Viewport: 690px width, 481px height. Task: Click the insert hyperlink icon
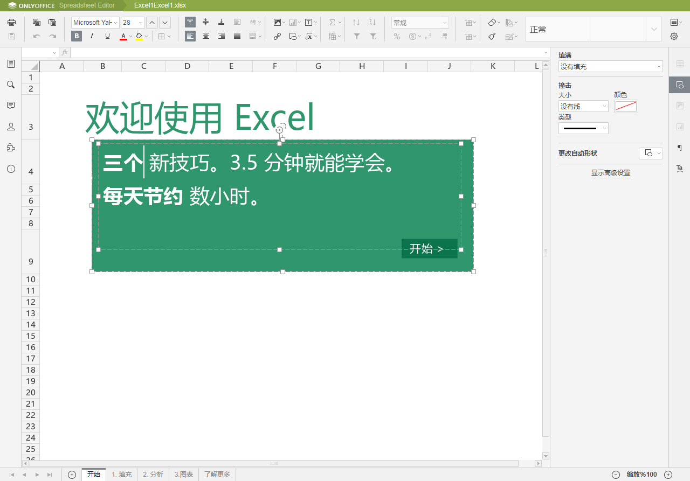tap(277, 36)
